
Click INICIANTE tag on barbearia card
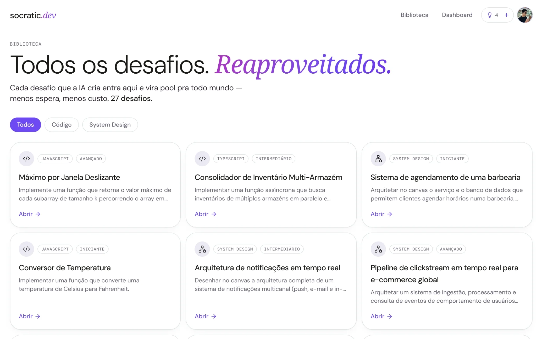point(452,159)
